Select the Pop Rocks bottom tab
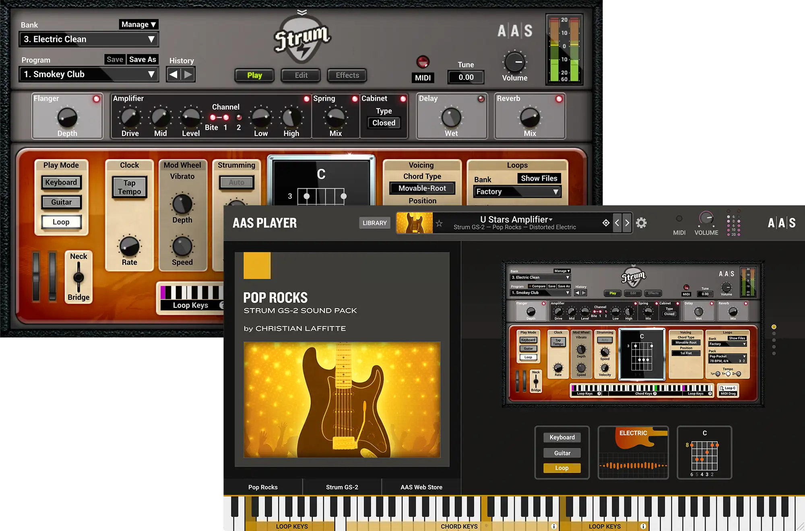The height and width of the screenshot is (531, 805). (x=263, y=487)
